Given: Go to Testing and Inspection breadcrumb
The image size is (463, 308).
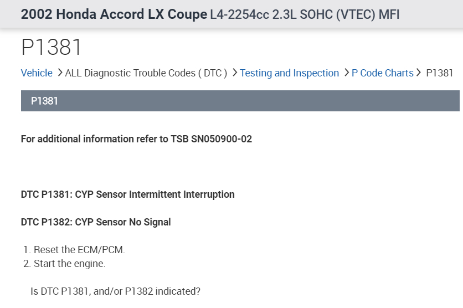Looking at the screenshot, I should click(x=289, y=73).
